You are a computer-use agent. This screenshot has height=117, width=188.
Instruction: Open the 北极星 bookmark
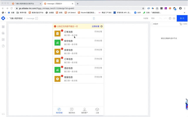coord(50,13)
